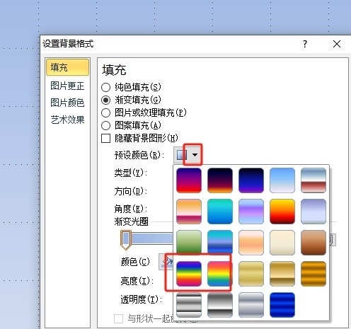Open the 图片颜色 tab
The width and height of the screenshot is (351, 329).
(67, 103)
